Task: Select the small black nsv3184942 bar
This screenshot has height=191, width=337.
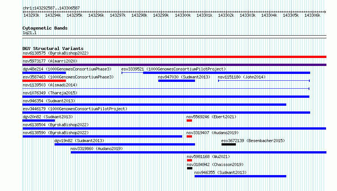Action: click(190, 168)
